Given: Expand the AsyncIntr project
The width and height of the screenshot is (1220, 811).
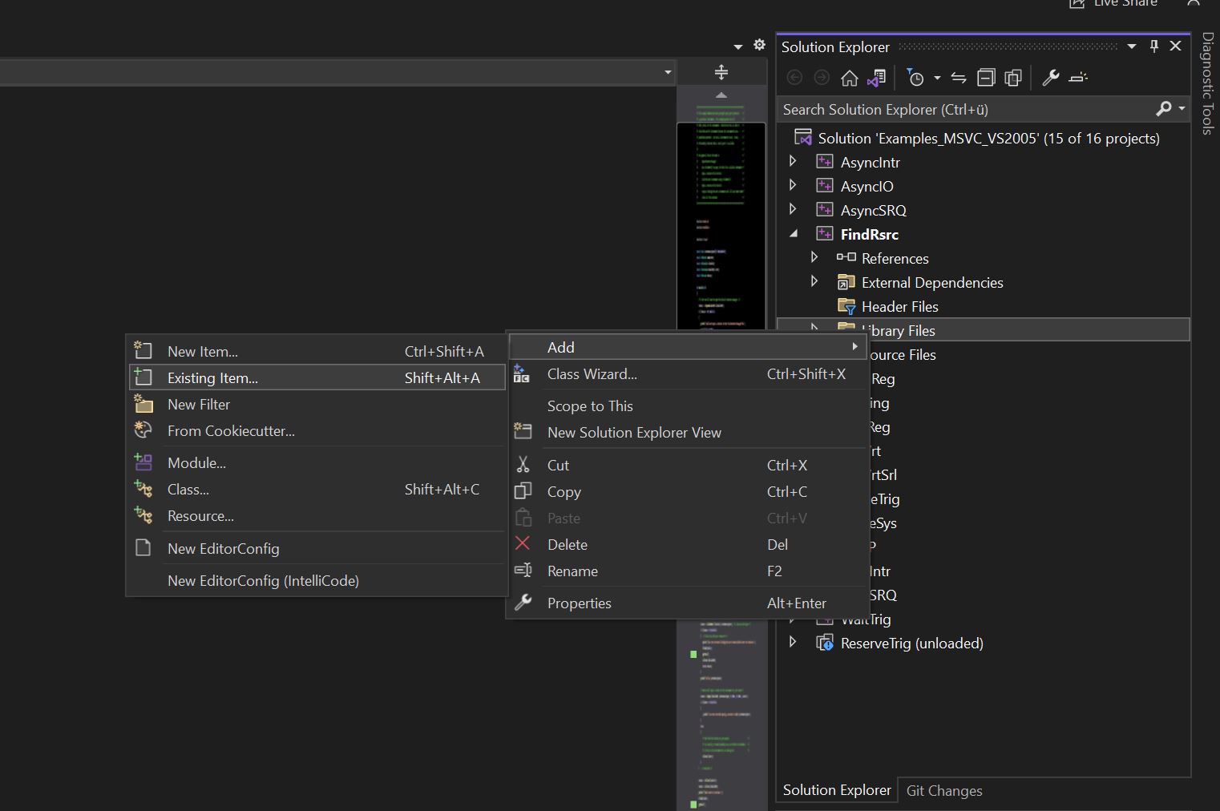Looking at the screenshot, I should click(793, 161).
